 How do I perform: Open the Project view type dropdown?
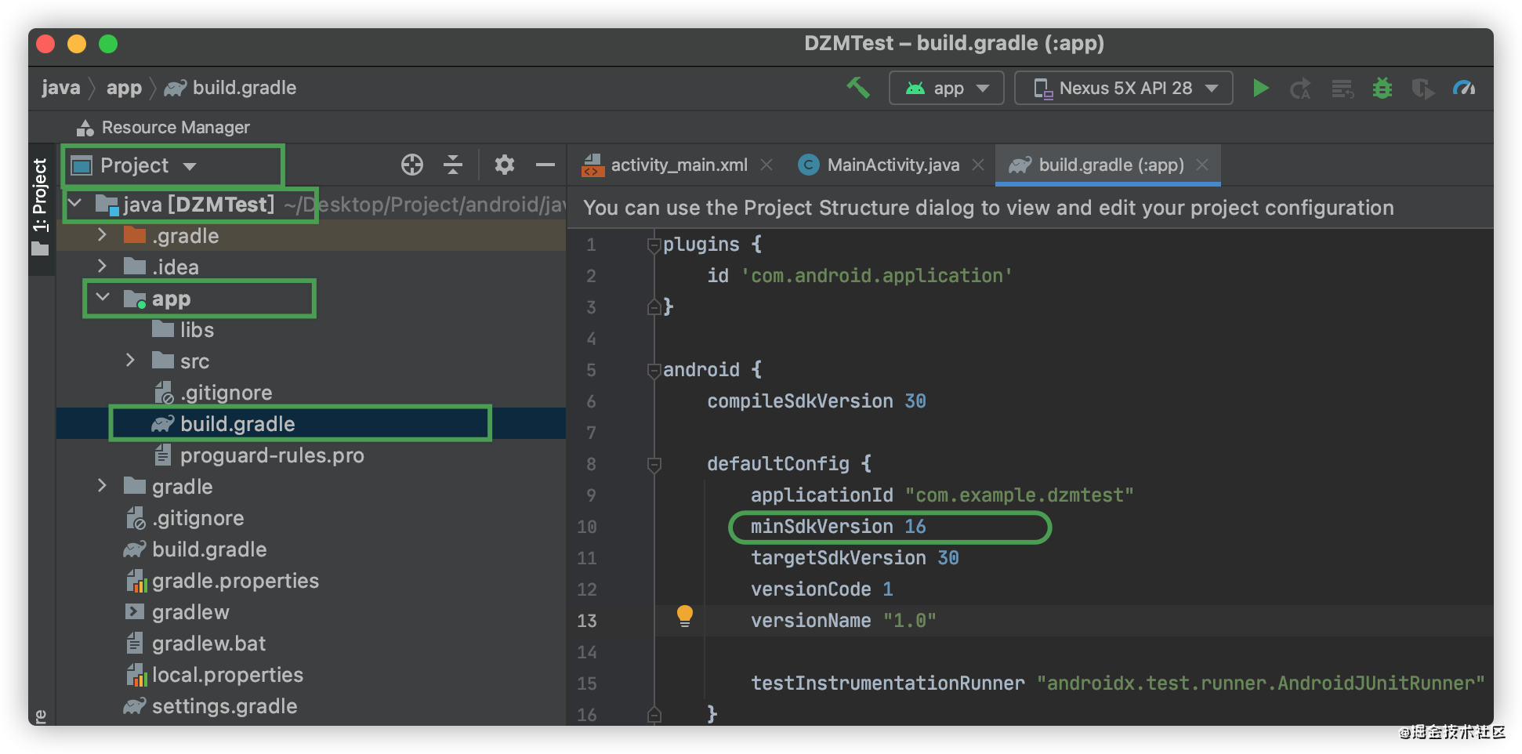pos(147,165)
